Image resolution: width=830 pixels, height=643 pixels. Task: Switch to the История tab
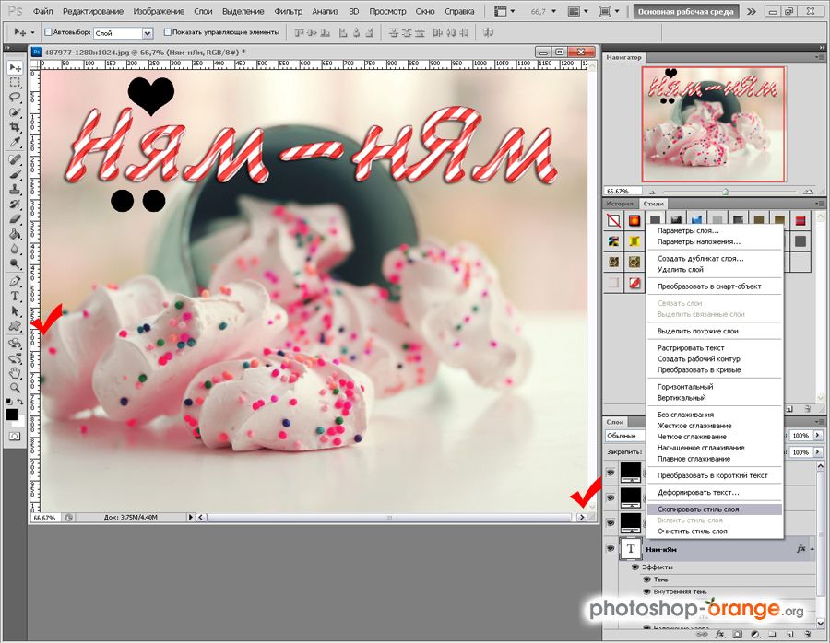pyautogui.click(x=620, y=204)
